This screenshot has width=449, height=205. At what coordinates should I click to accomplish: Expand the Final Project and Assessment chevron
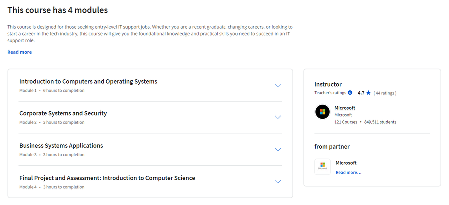278,182
